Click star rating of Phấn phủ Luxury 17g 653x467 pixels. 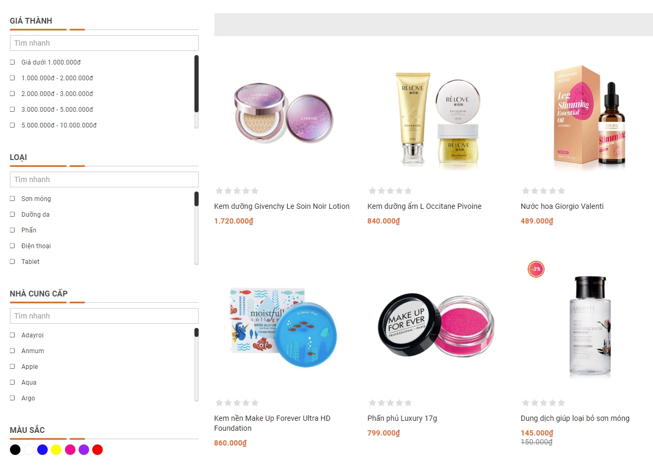(390, 403)
